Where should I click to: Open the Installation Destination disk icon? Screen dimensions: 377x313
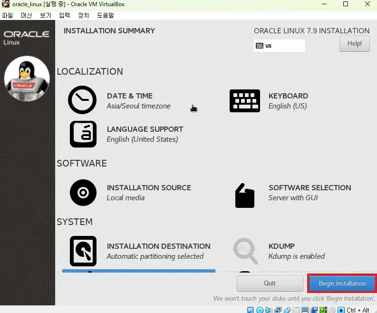click(83, 251)
